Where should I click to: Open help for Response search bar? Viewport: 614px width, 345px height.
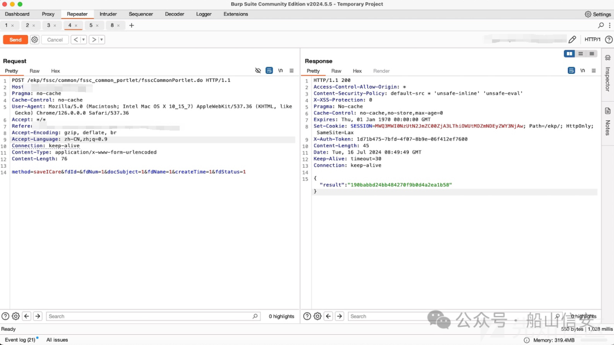coord(307,316)
